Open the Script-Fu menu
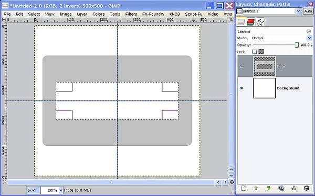This screenshot has height=196, width=315. click(194, 14)
